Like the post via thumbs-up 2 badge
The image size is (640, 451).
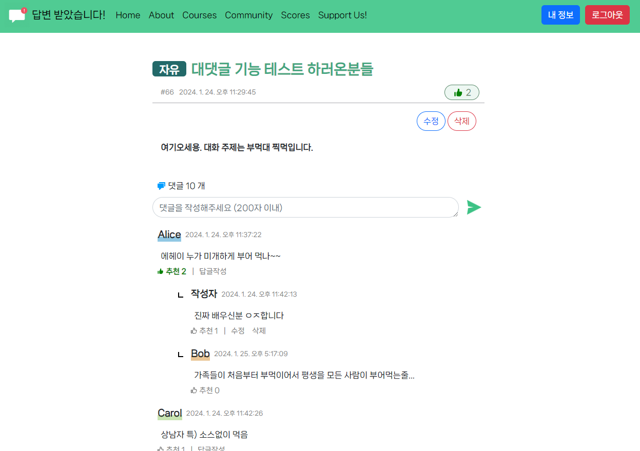click(x=461, y=92)
